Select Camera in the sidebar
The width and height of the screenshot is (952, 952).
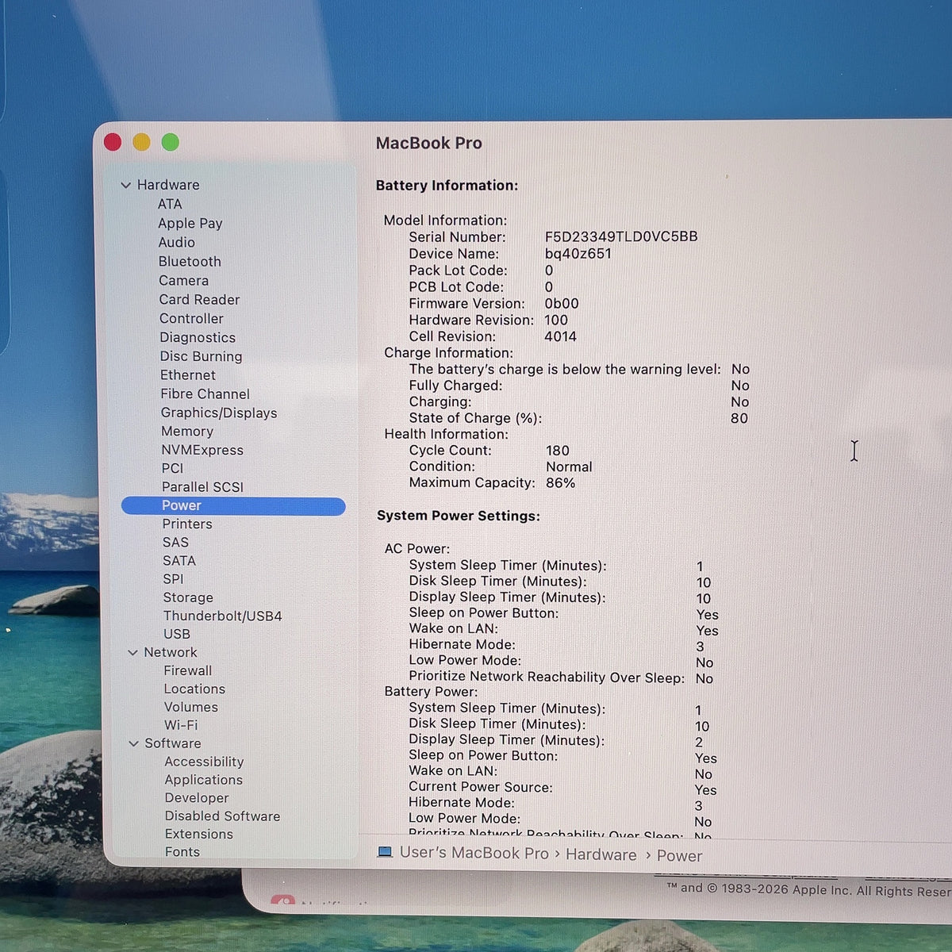click(183, 280)
